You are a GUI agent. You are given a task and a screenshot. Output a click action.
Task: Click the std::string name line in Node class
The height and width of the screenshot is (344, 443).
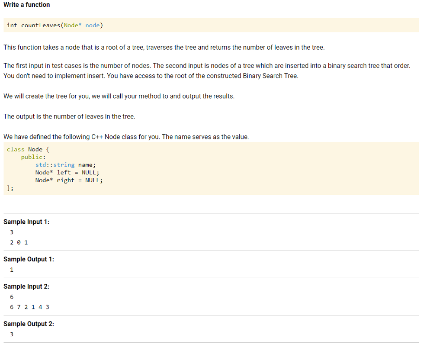tap(65, 165)
